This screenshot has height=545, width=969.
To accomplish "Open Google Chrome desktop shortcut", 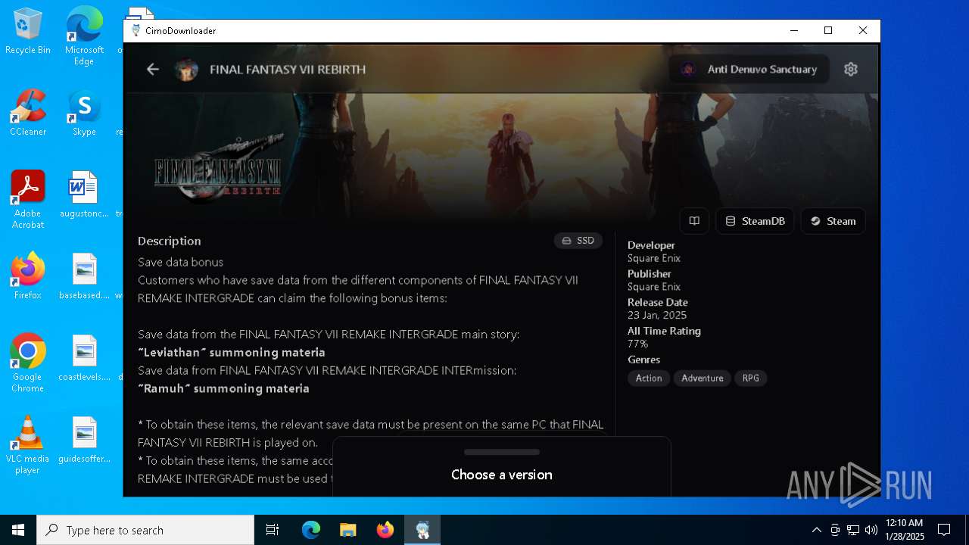I will (28, 363).
